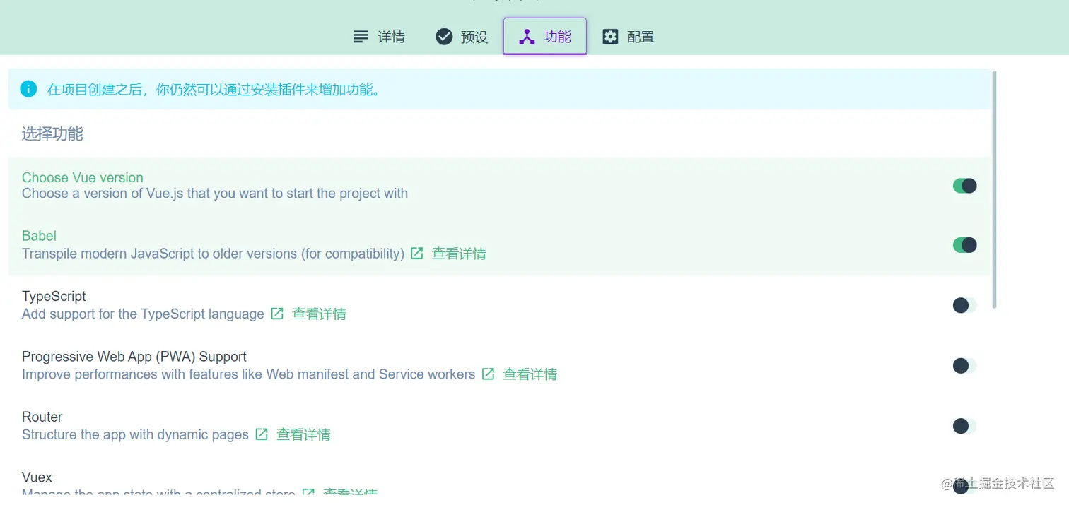Select the 功能 tab
The image size is (1069, 505).
point(544,37)
